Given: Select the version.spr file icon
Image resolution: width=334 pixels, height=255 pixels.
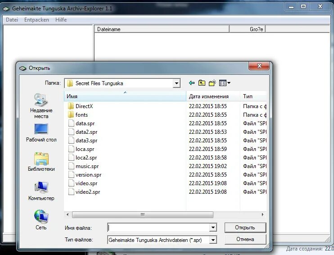Looking at the screenshot, I should [x=71, y=175].
